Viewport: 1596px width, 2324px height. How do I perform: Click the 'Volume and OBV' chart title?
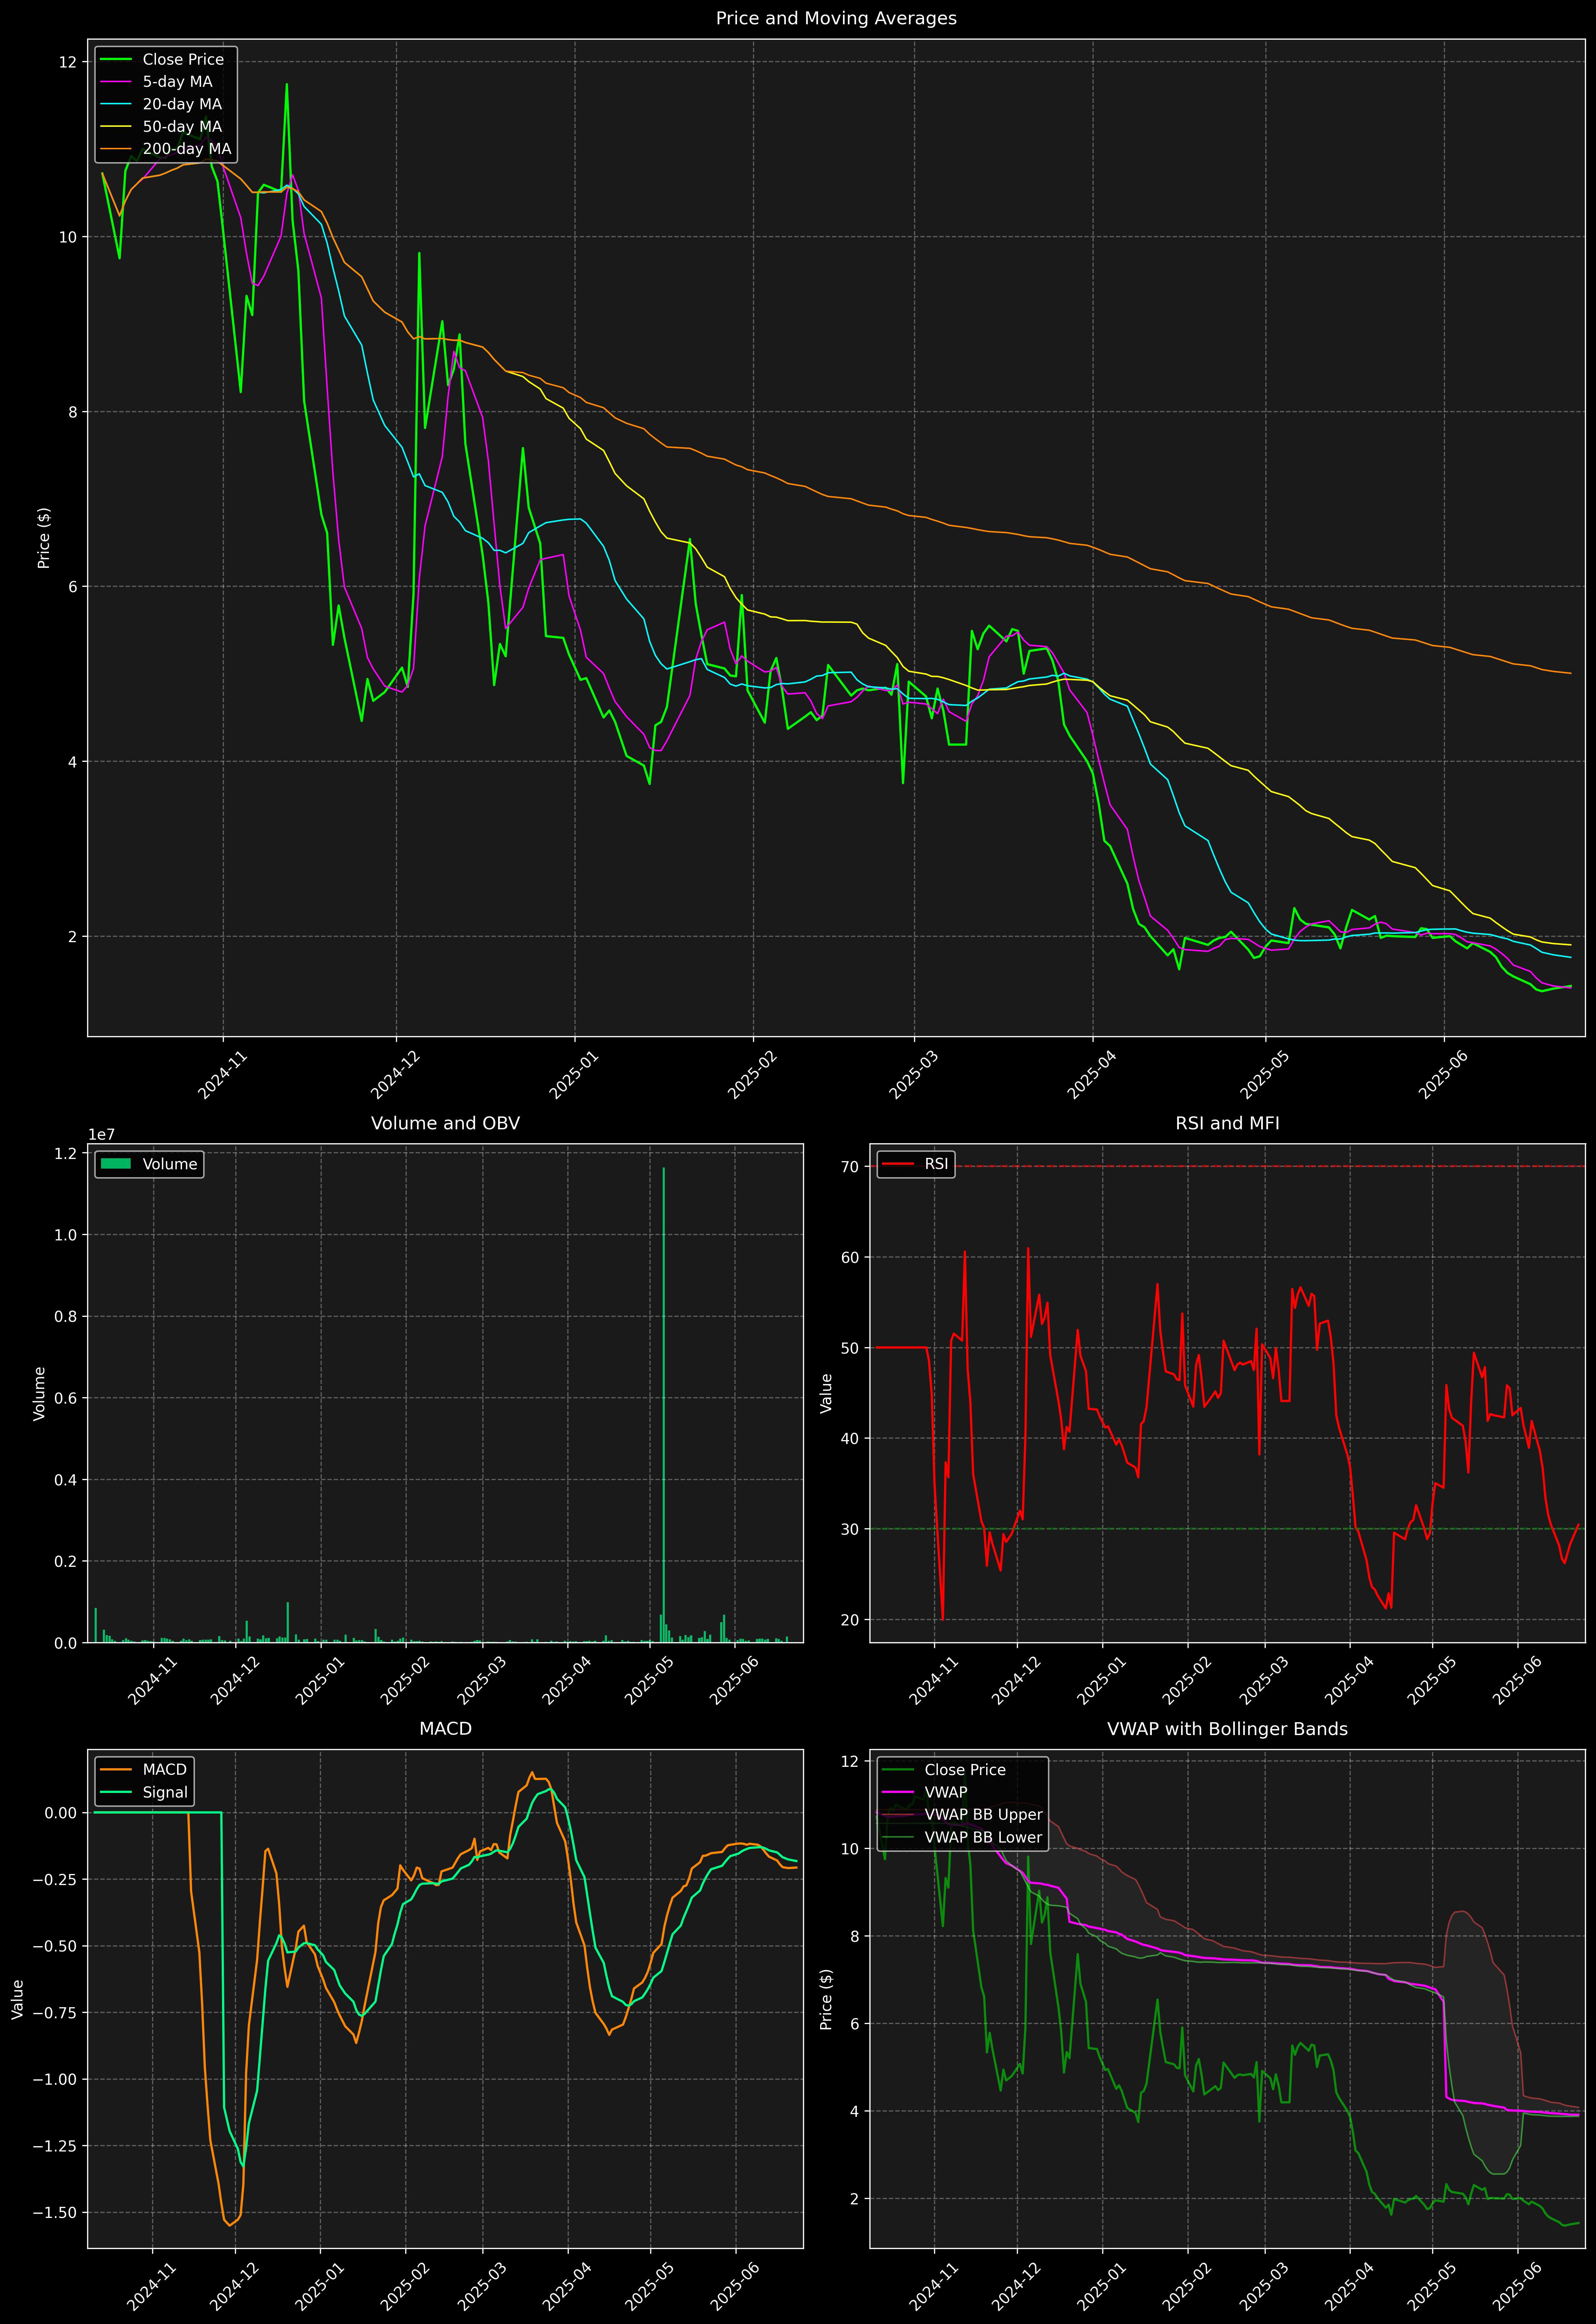(x=445, y=1123)
